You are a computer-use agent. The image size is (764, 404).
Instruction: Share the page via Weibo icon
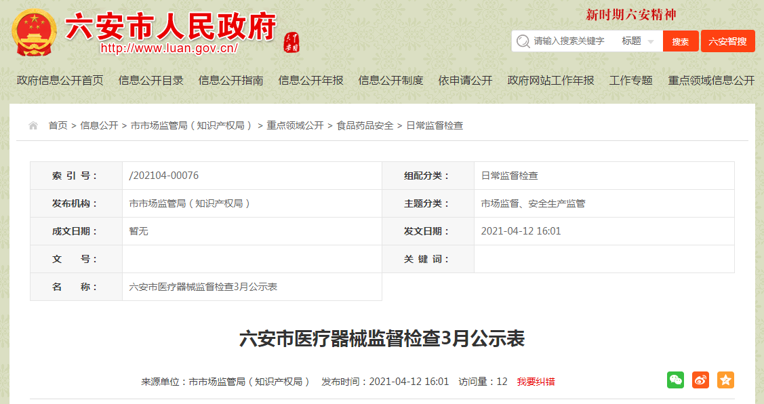click(701, 380)
